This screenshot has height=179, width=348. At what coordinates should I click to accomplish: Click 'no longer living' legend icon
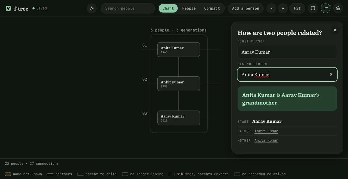tap(125, 174)
